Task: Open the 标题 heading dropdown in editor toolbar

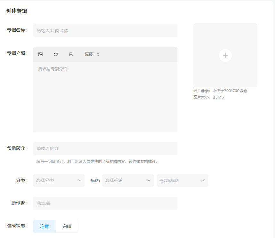Action: pyautogui.click(x=92, y=54)
